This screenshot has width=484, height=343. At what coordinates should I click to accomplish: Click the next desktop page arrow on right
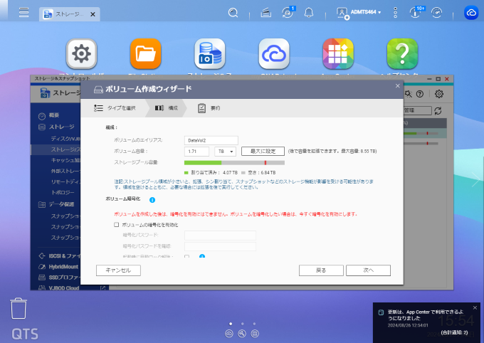[475, 179]
